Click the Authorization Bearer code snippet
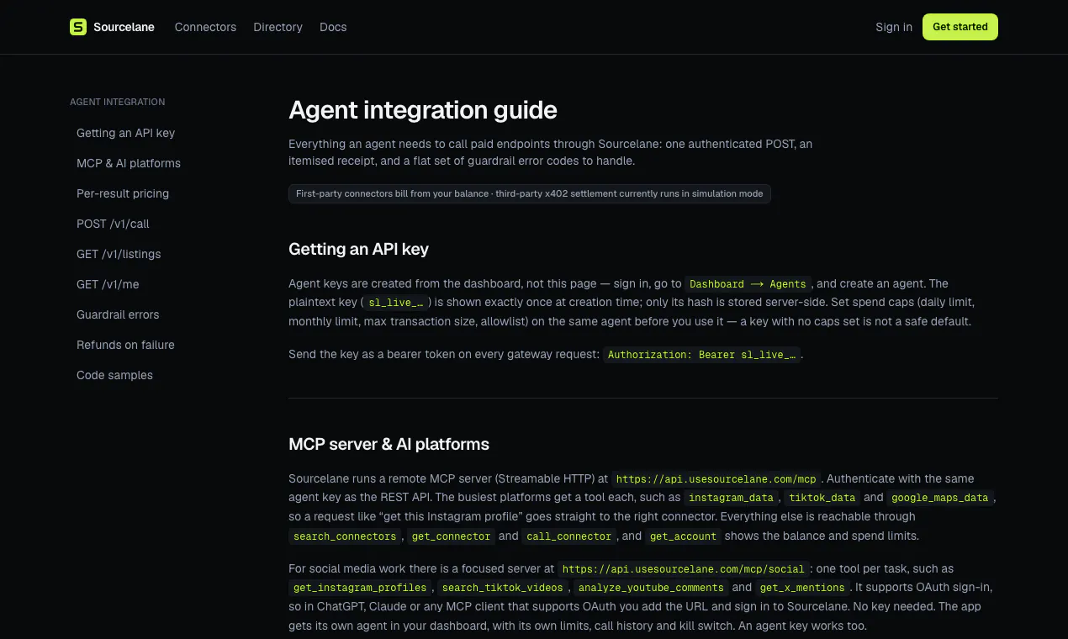Image resolution: width=1068 pixels, height=639 pixels. pos(702,355)
